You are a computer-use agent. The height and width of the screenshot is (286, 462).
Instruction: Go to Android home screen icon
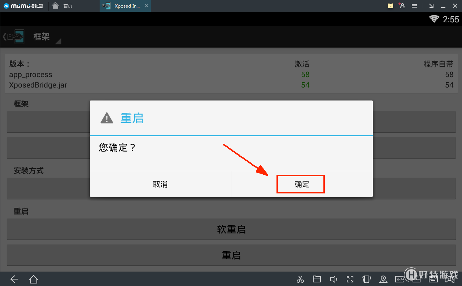pos(34,279)
